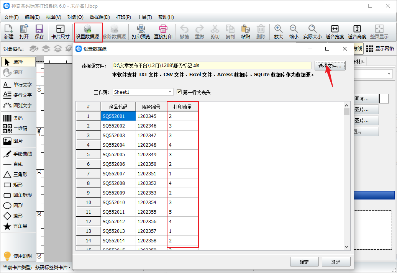This screenshot has width=397, height=273.
Task: Click the 设置数据源 toolbar icon
Action: click(x=88, y=32)
